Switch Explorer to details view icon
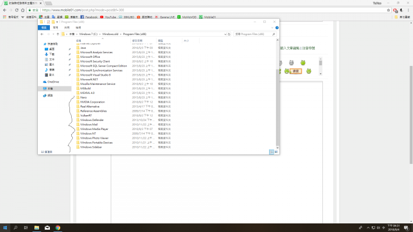The image size is (413, 232). click(x=271, y=152)
